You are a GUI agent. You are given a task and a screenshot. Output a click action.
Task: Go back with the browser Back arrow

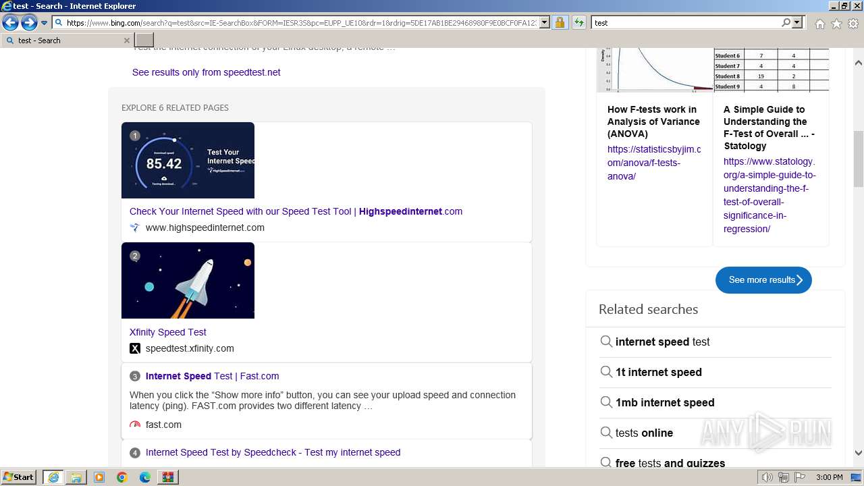tap(10, 23)
